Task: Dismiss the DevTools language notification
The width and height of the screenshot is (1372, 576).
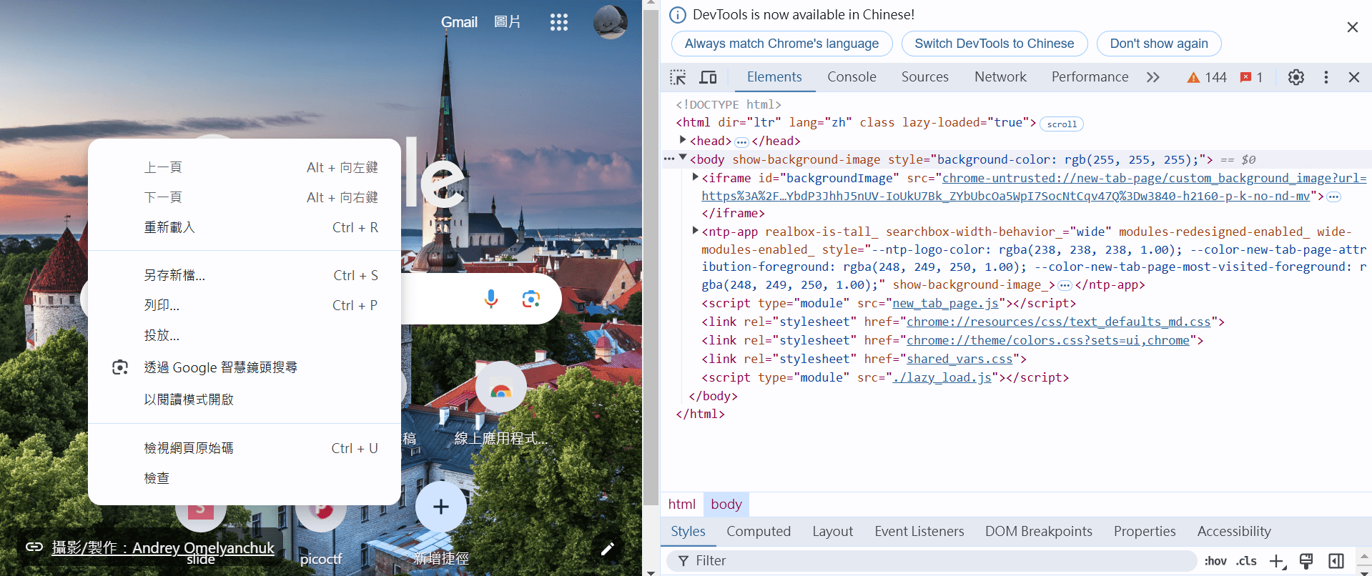Action: (1352, 27)
